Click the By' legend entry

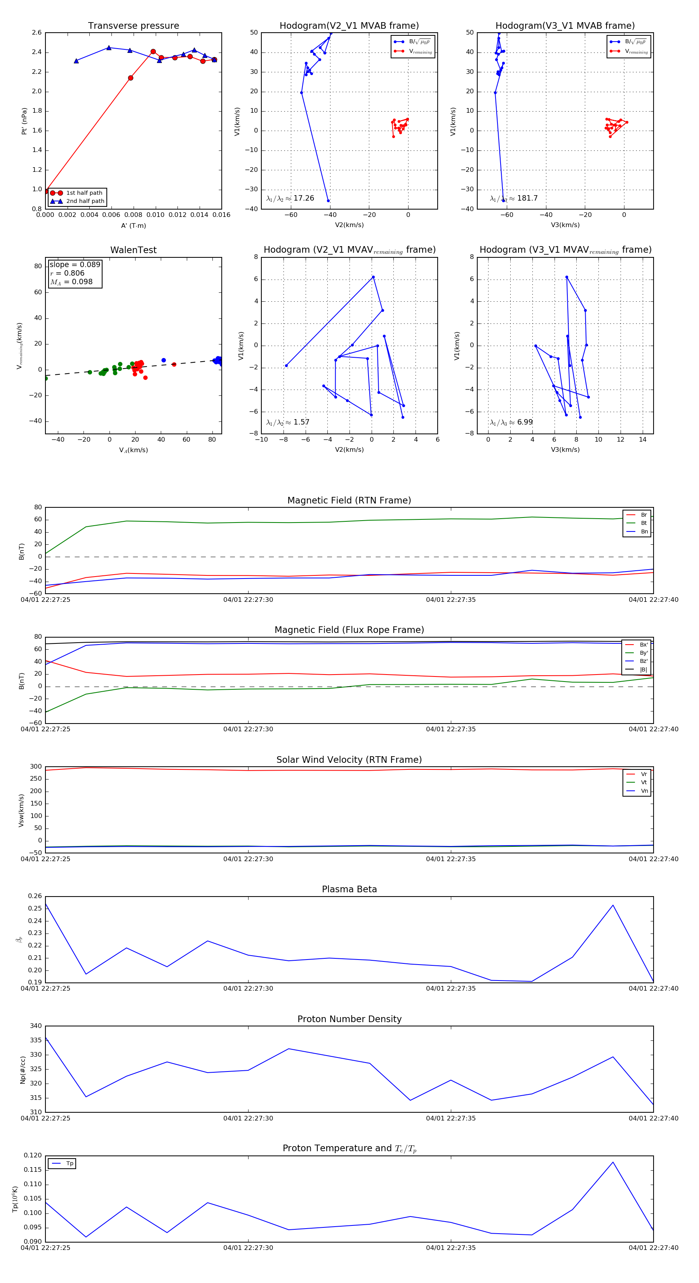pyautogui.click(x=637, y=653)
